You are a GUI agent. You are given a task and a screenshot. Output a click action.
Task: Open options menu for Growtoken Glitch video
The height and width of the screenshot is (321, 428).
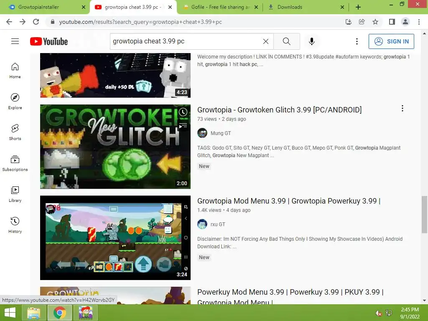click(403, 108)
